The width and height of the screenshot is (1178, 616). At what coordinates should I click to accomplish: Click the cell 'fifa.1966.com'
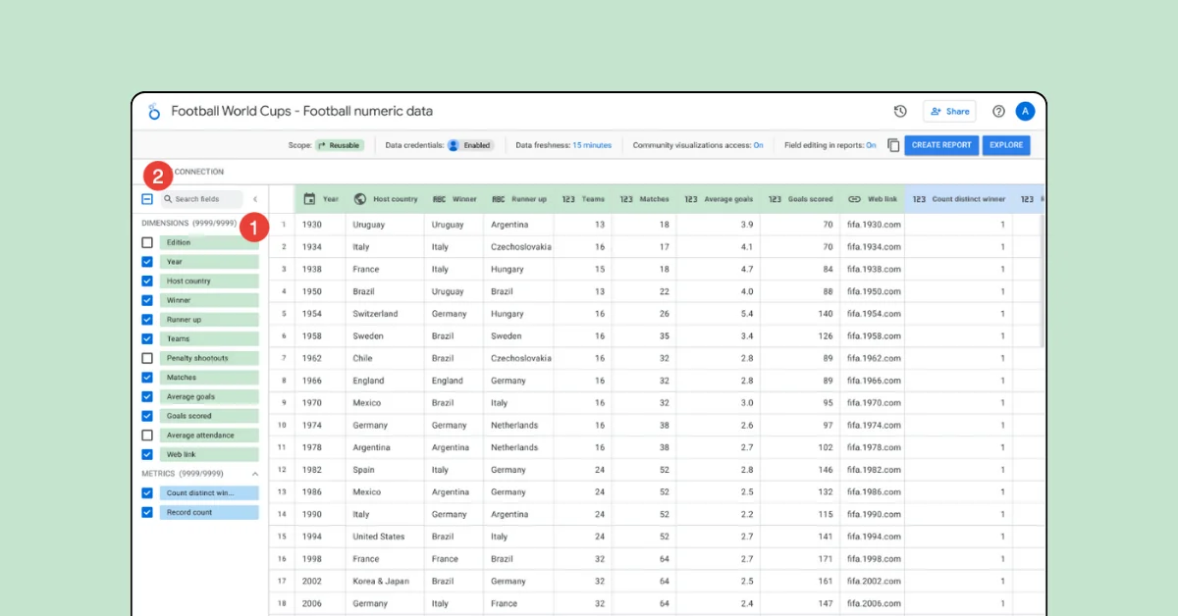coord(875,381)
